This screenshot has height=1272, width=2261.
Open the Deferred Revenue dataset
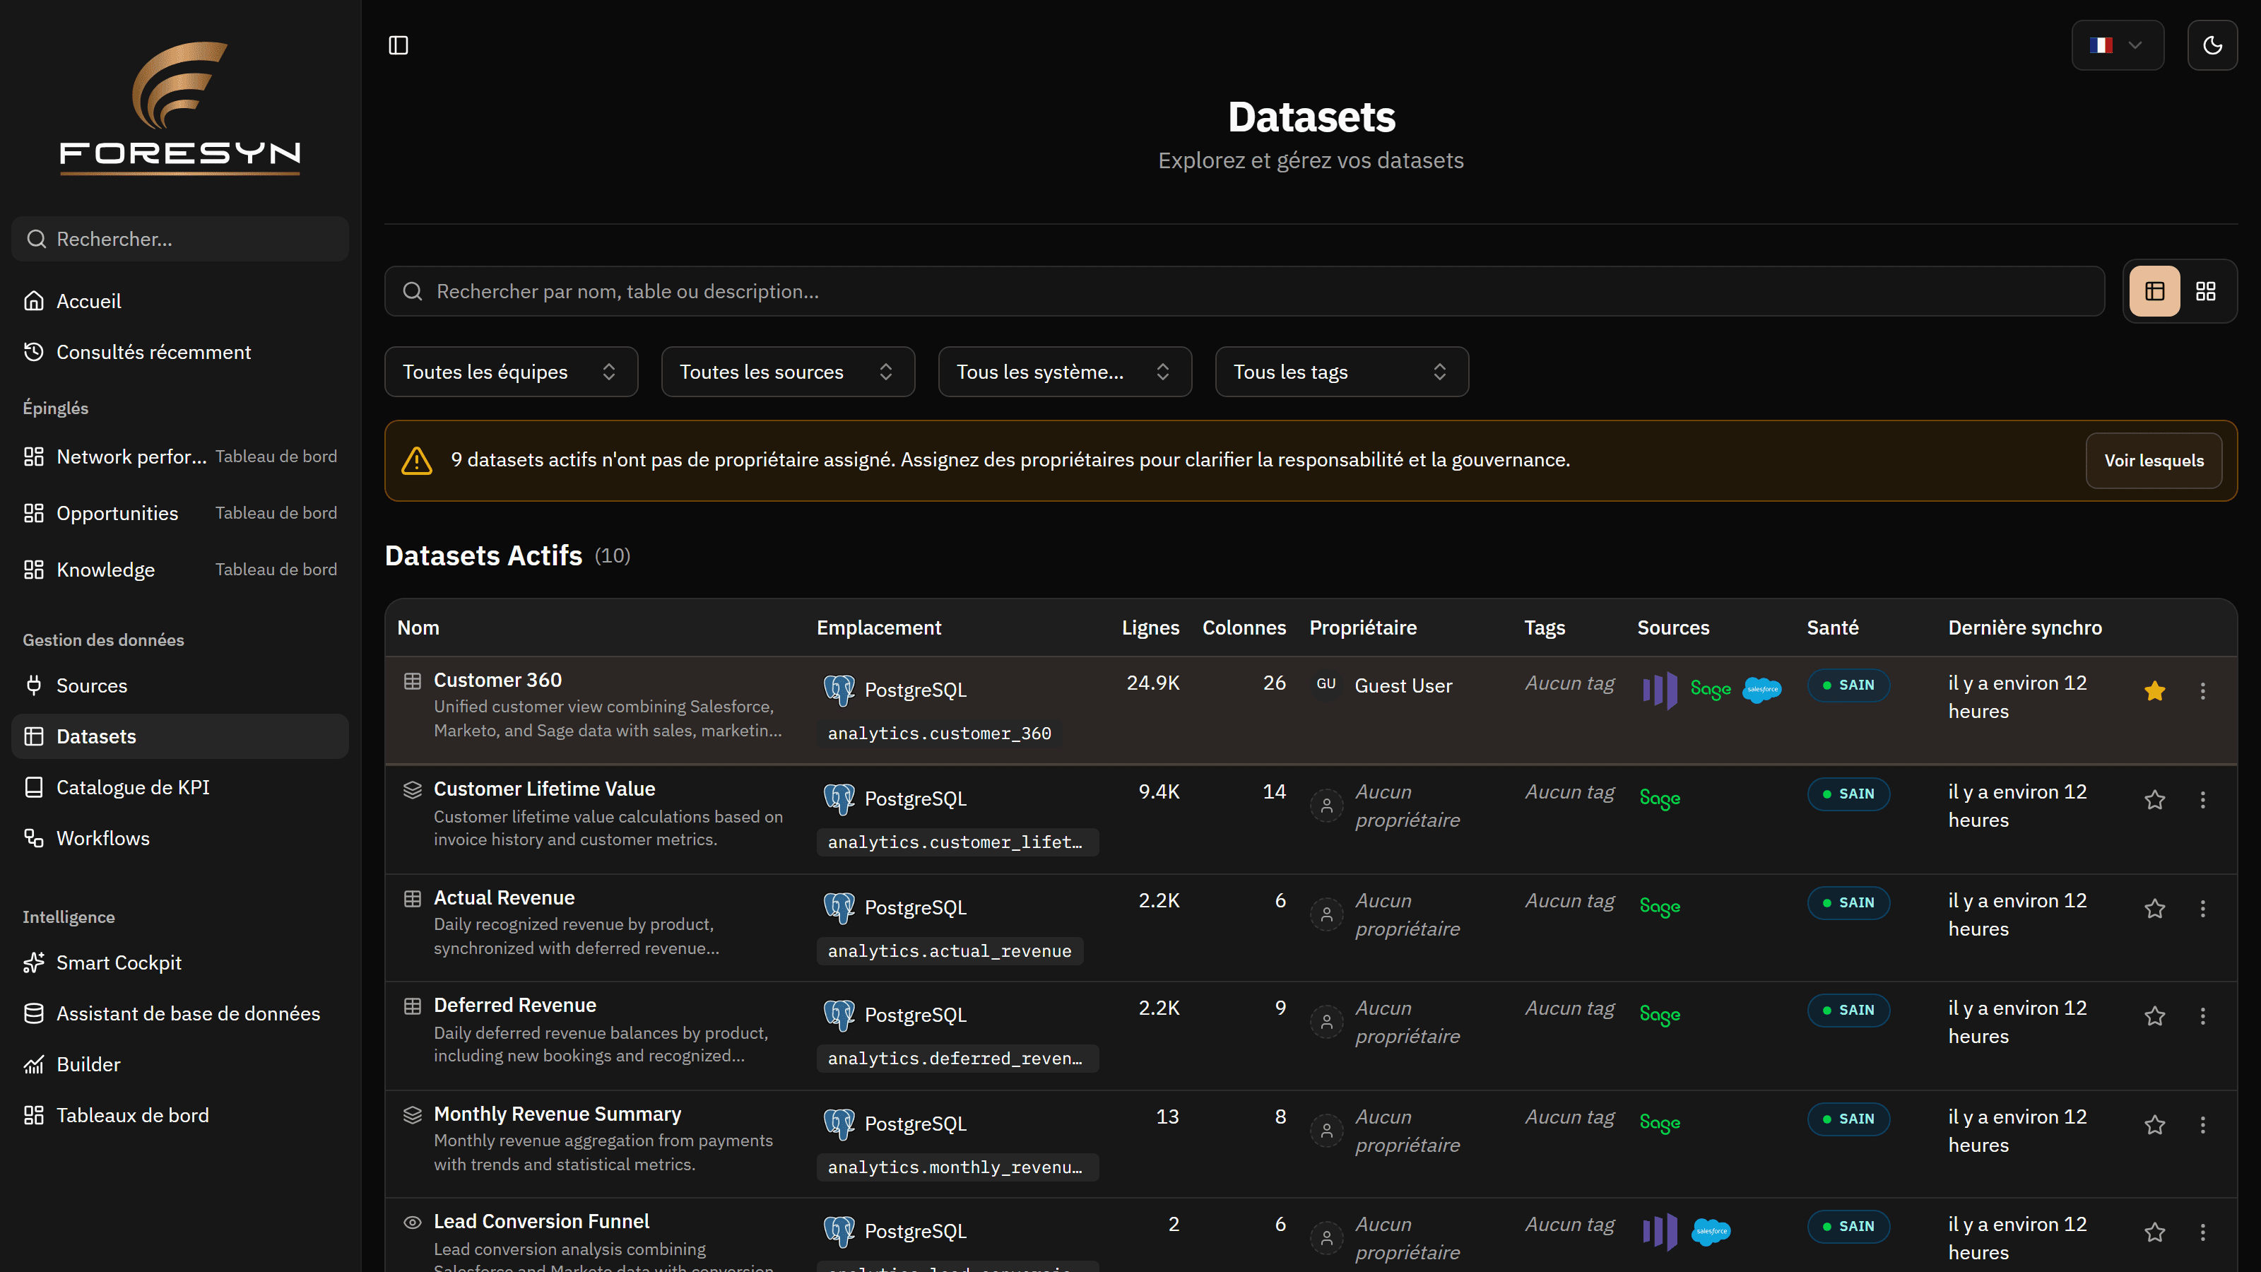click(514, 1005)
